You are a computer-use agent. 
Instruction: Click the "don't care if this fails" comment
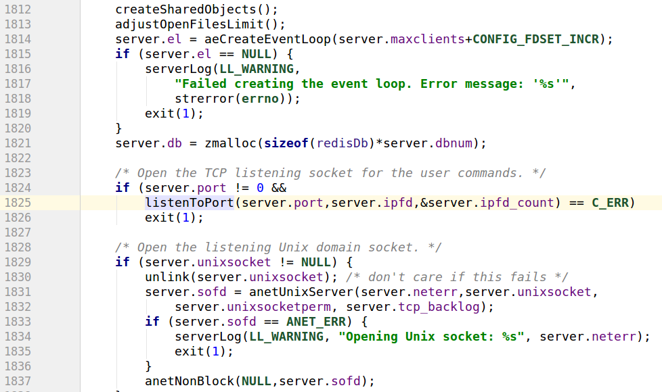pos(457,277)
